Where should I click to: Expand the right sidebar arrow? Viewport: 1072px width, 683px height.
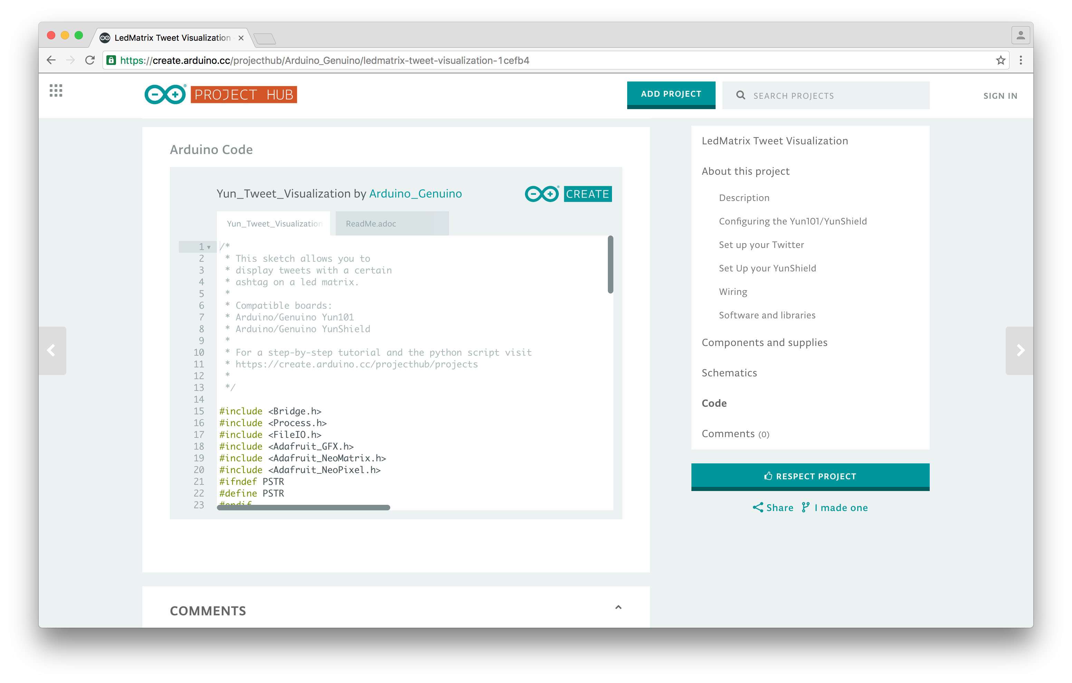tap(1021, 350)
